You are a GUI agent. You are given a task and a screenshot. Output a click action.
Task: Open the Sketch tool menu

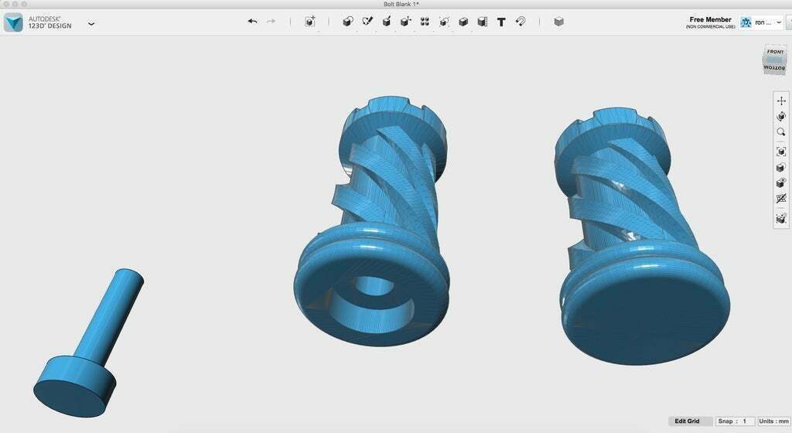[367, 21]
